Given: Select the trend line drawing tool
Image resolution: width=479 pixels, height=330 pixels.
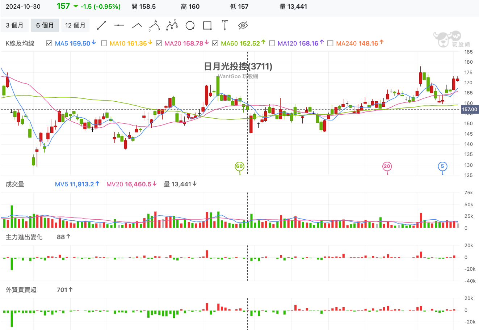Looking at the screenshot, I should (x=101, y=25).
